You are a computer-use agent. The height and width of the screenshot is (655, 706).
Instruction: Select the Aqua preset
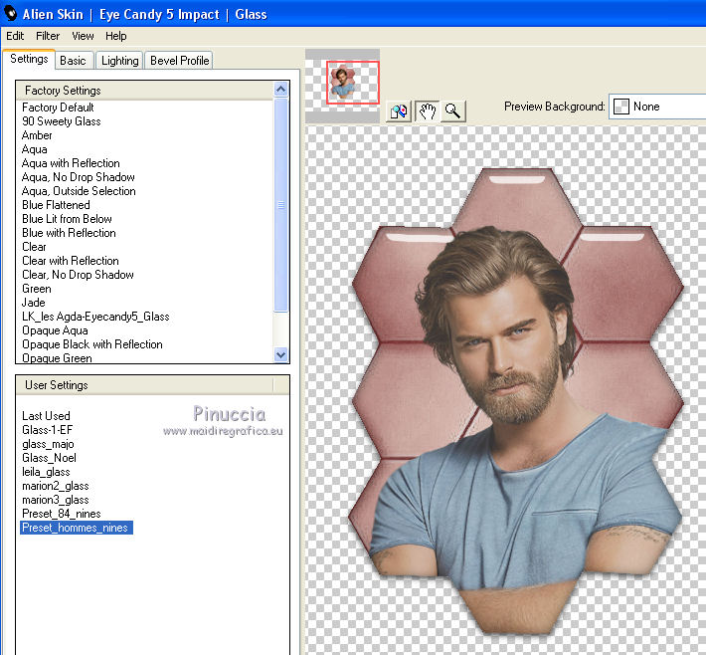click(34, 149)
